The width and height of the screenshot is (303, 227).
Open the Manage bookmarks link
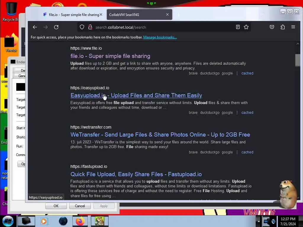[x=160, y=37]
